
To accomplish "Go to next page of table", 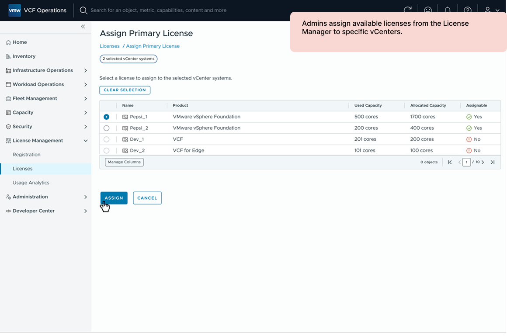I will 483,163.
